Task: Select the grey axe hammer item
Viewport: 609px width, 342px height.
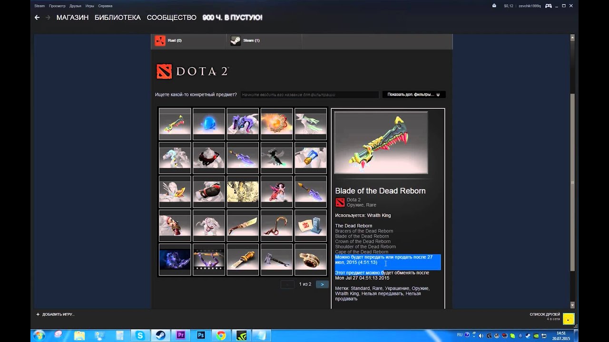Action: [276, 259]
